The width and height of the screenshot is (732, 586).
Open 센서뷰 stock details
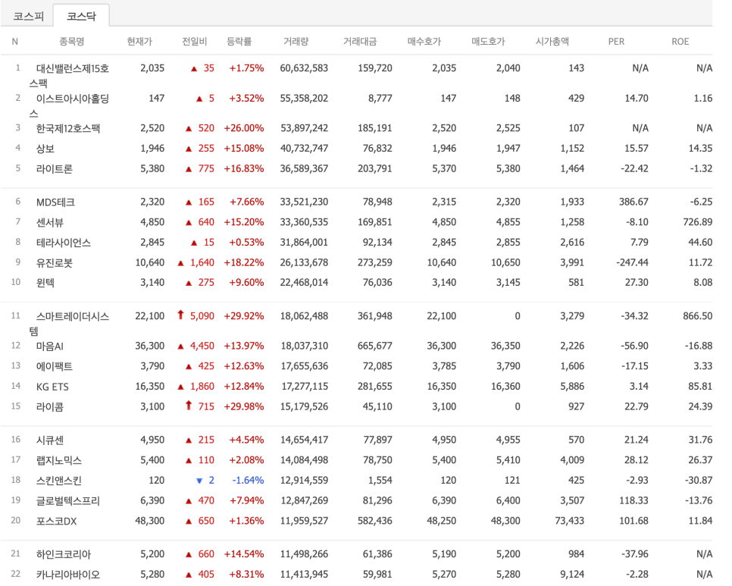tap(49, 222)
